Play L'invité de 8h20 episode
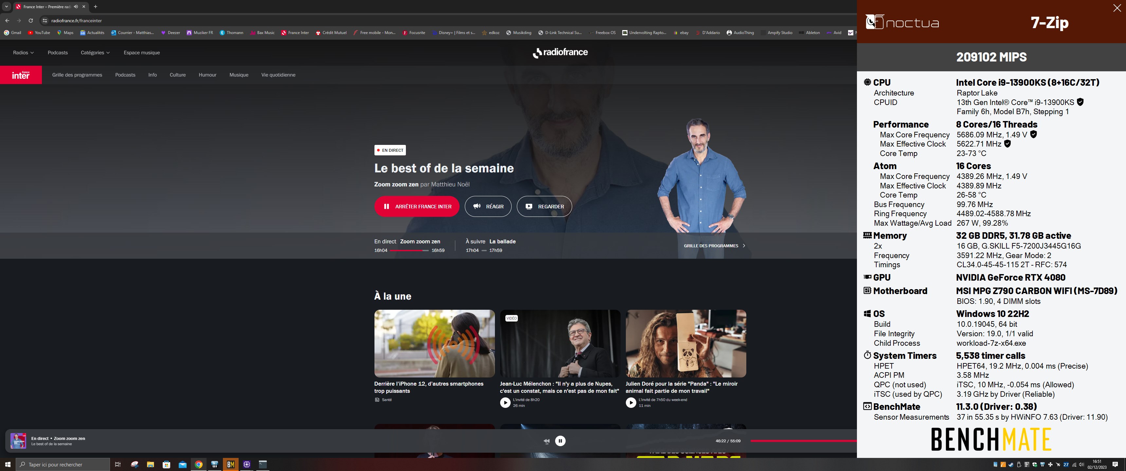Viewport: 1126px width, 471px height. 505,402
